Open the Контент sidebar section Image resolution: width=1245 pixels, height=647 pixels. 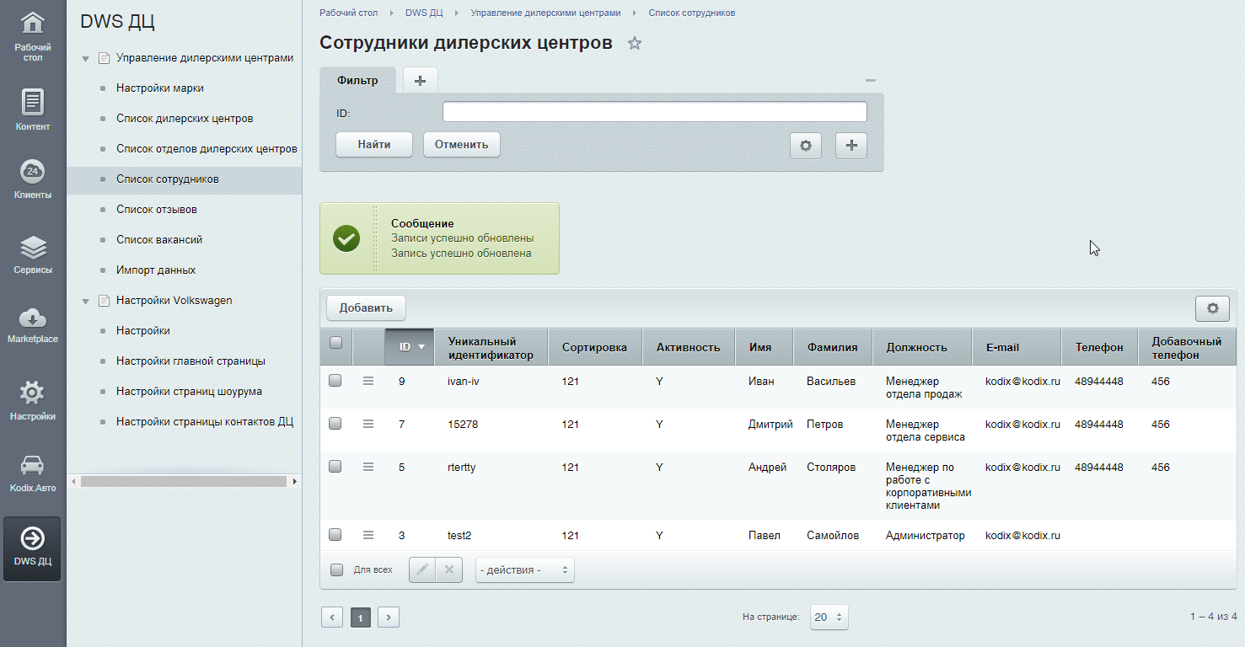(33, 110)
